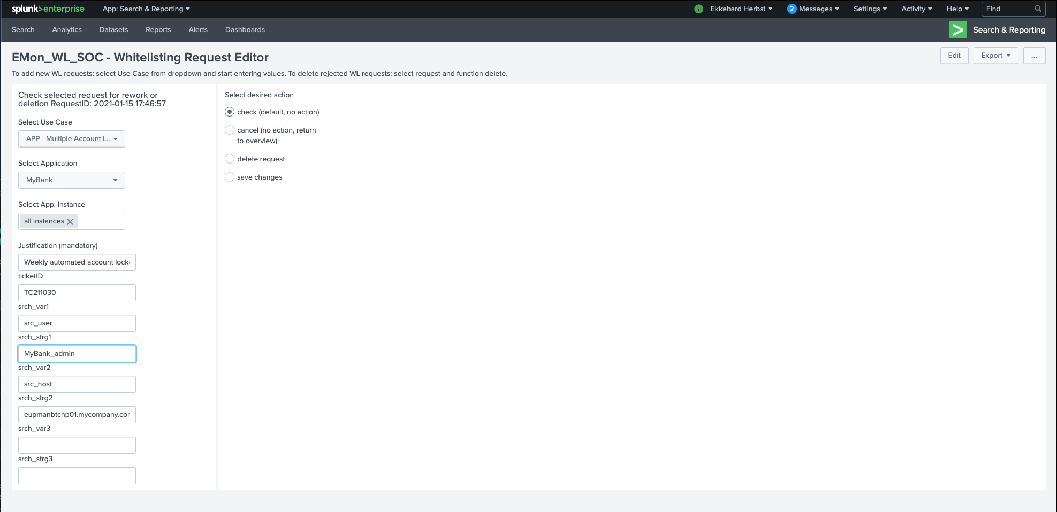
Task: Click the Edit button
Action: pyautogui.click(x=954, y=56)
